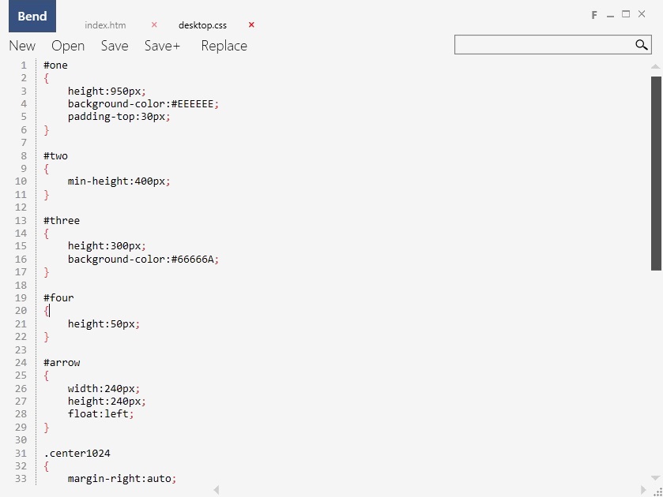
Task: Maximize the Bend window
Action: (x=626, y=14)
